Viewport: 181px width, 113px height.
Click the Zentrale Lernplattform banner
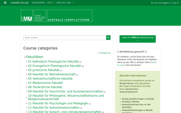pos(70,16)
